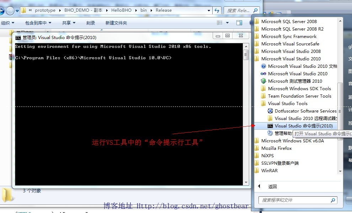Open the recent locations dropdown arrow

coord(17,11)
